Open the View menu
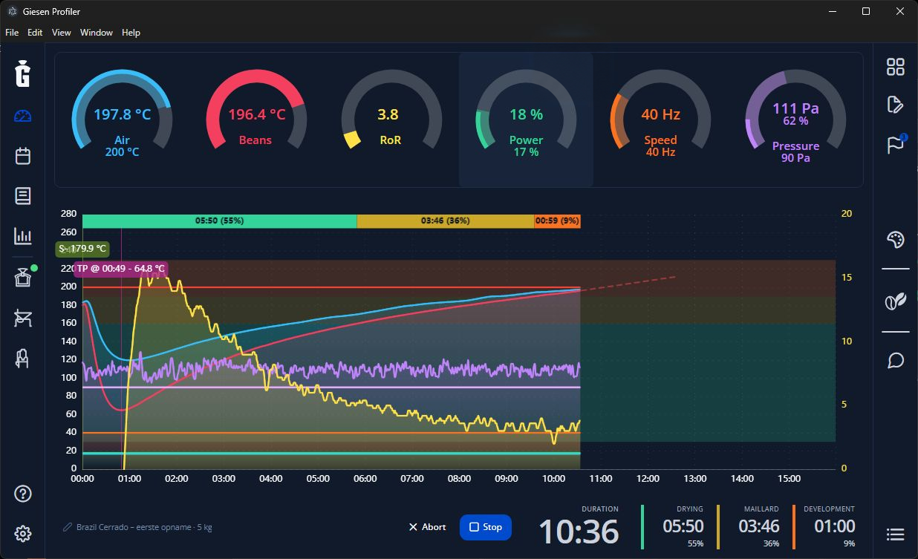Image resolution: width=918 pixels, height=559 pixels. tap(62, 33)
